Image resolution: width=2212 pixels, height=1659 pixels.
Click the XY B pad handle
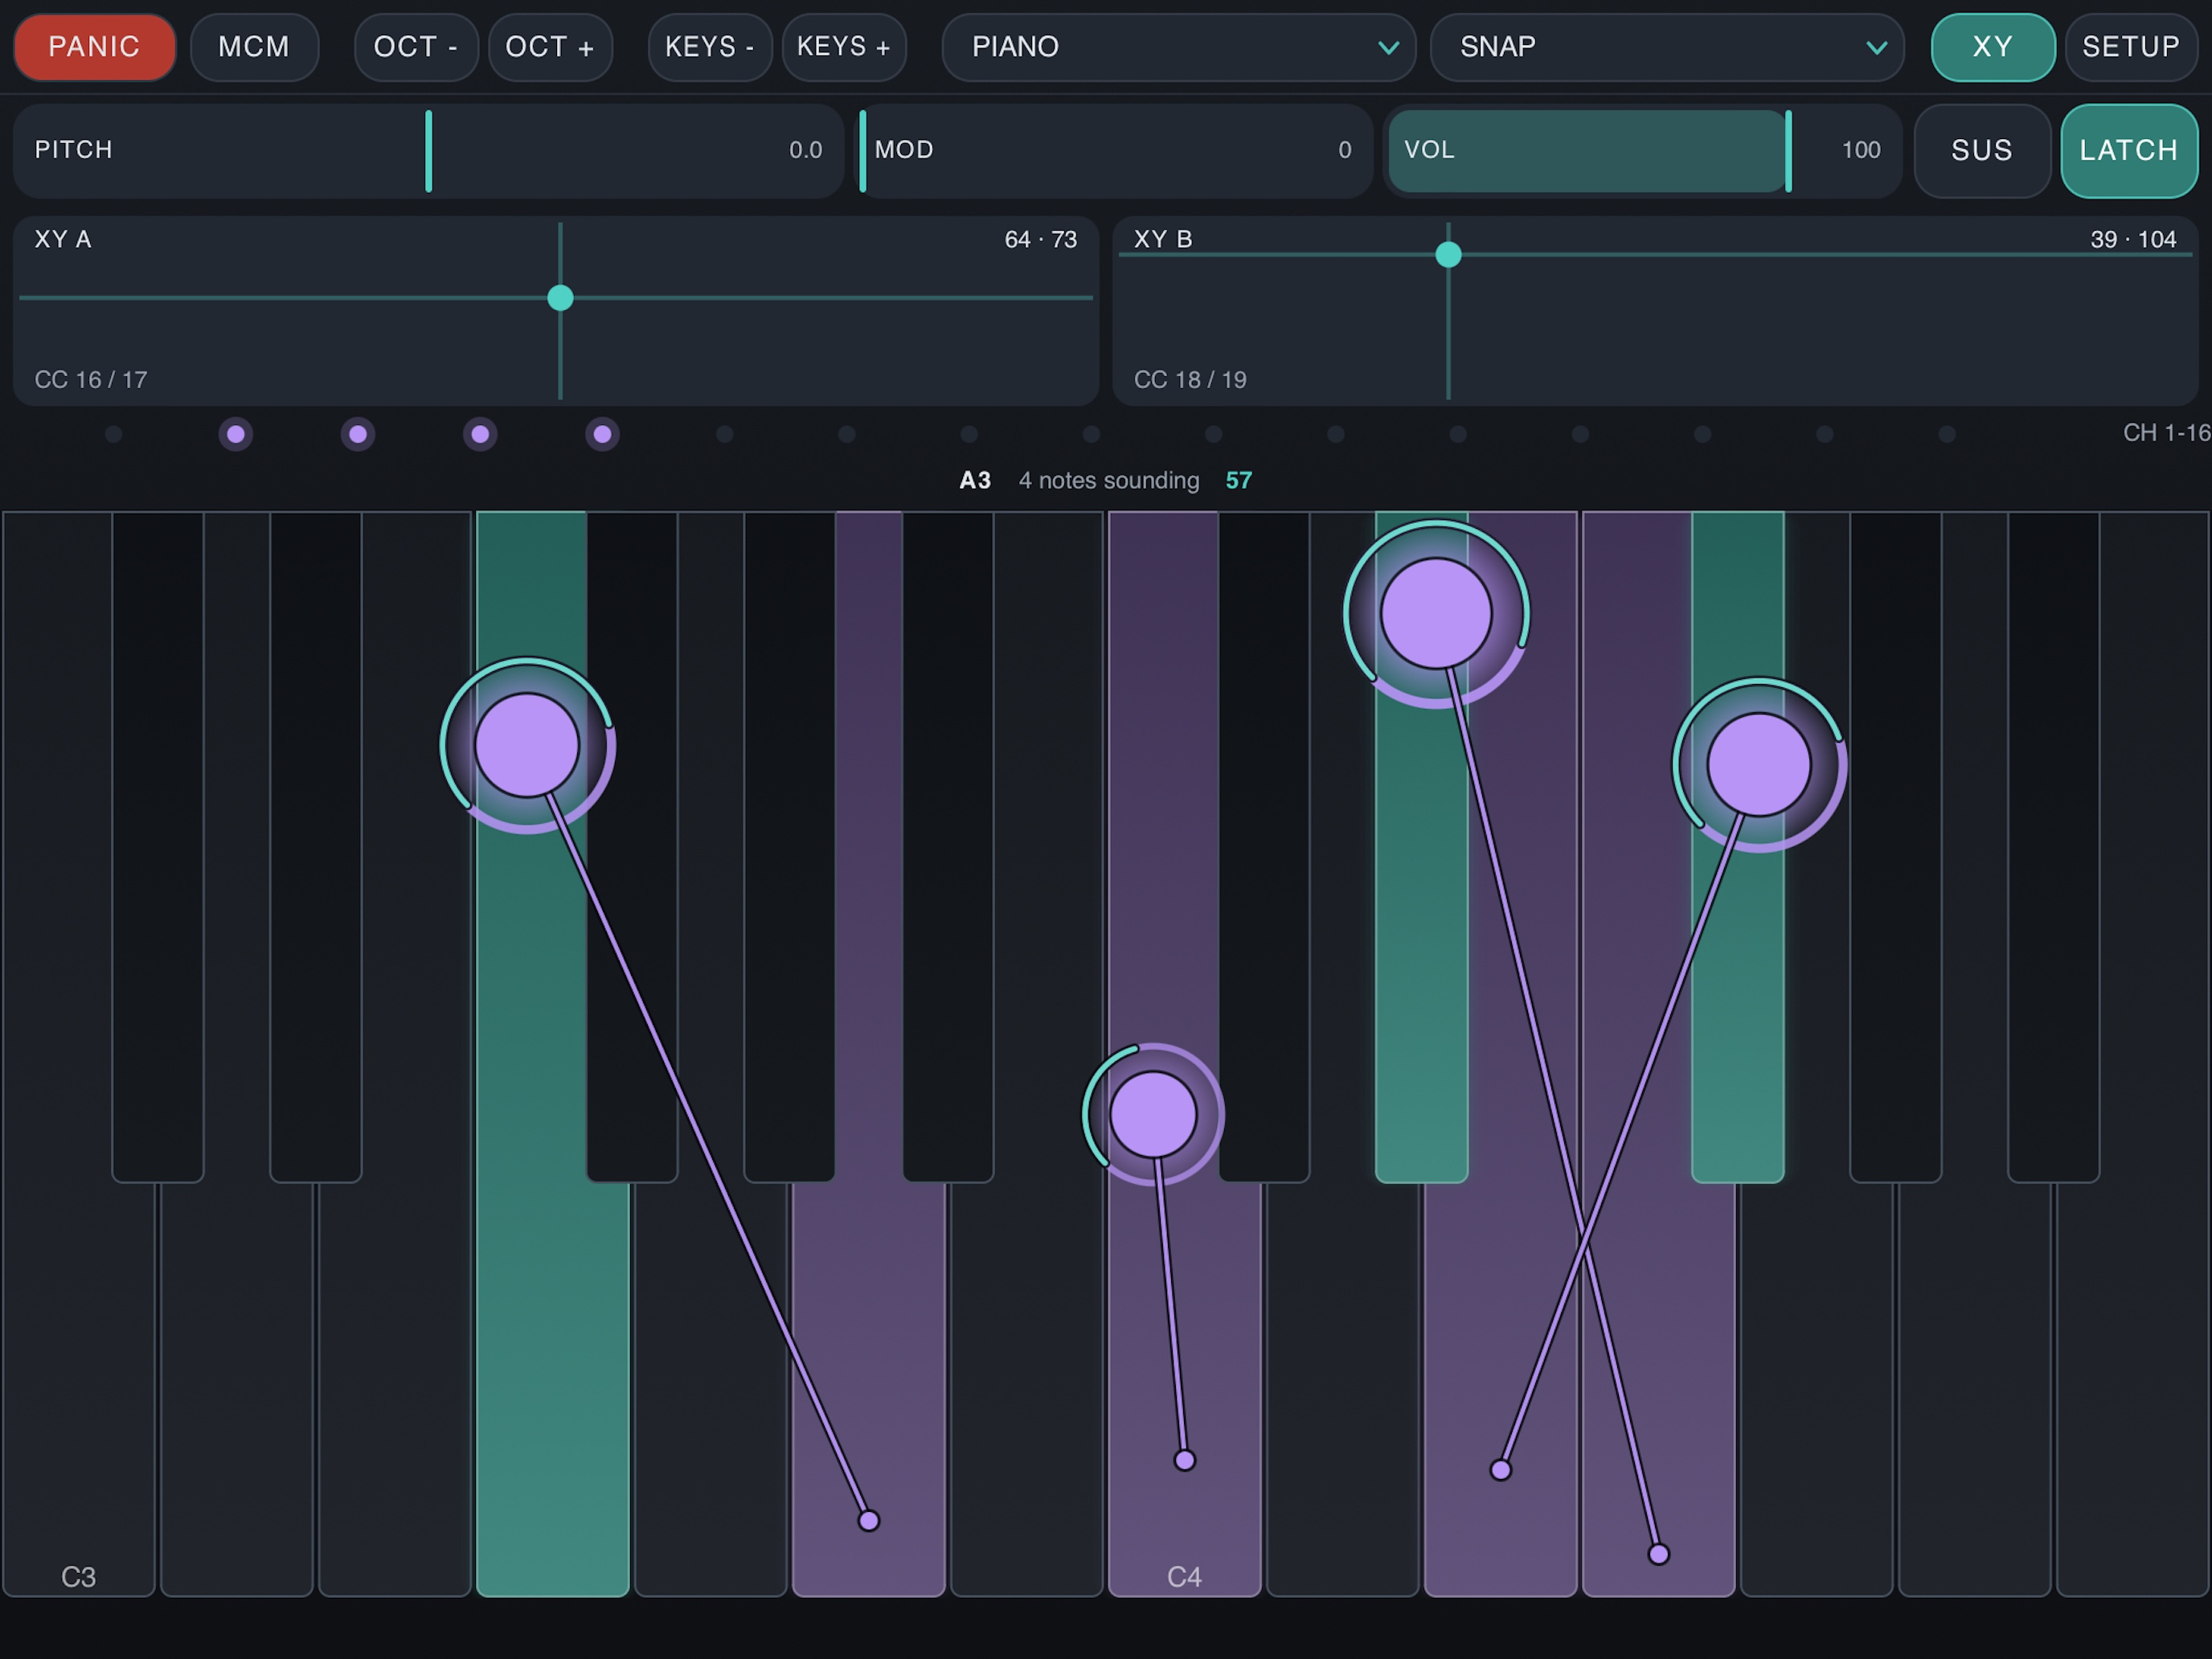(1448, 255)
